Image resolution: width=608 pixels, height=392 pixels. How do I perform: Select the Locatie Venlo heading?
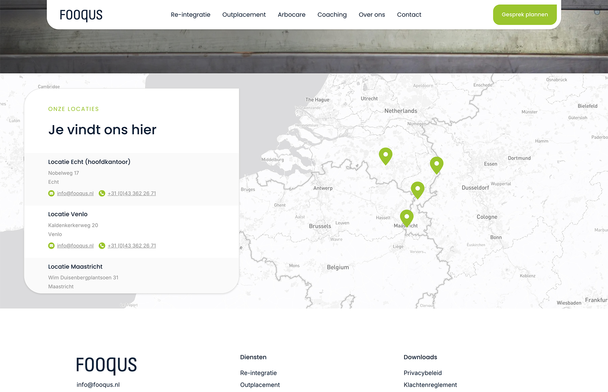pyautogui.click(x=68, y=214)
